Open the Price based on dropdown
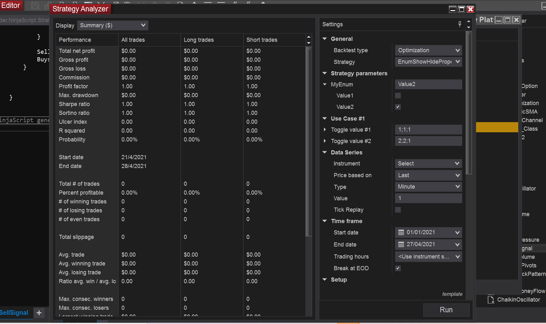546x324 pixels. [x=428, y=175]
